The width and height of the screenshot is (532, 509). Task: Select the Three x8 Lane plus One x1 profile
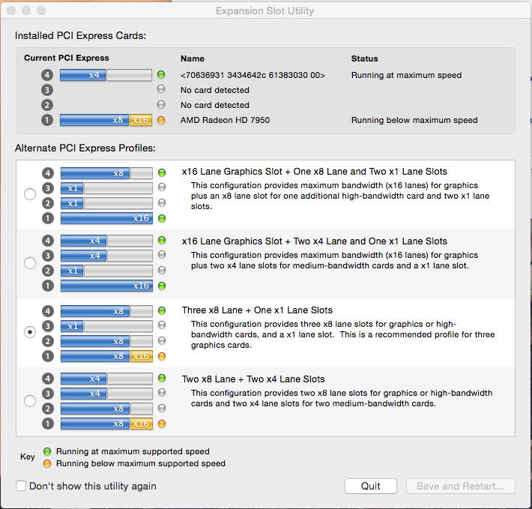[x=30, y=332]
